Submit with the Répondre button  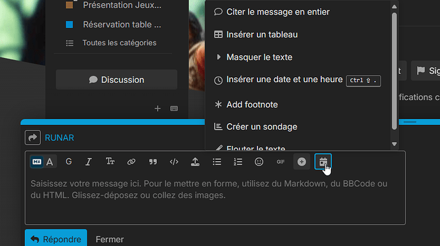click(56, 238)
